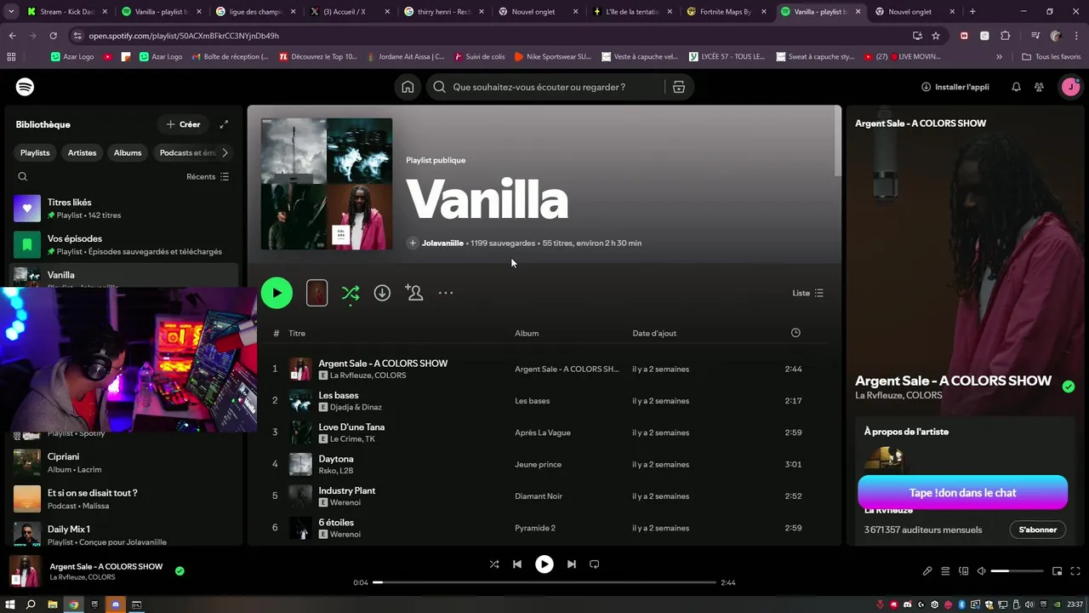Skip to next track

572,564
